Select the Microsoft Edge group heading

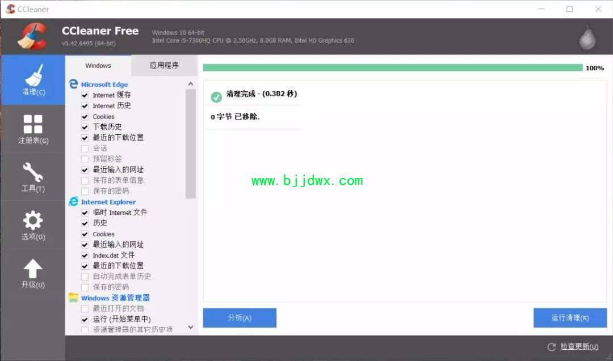(104, 84)
